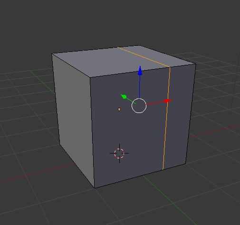Click the red X-axis arrow of the gizmo
Screen dimensions: 240x225
[x=168, y=101]
